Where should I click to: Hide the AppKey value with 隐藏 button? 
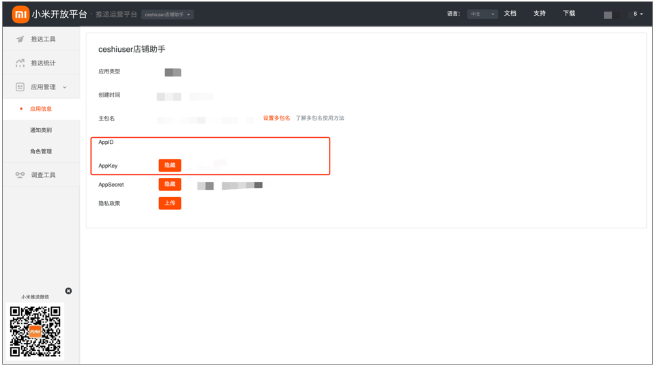pyautogui.click(x=170, y=166)
